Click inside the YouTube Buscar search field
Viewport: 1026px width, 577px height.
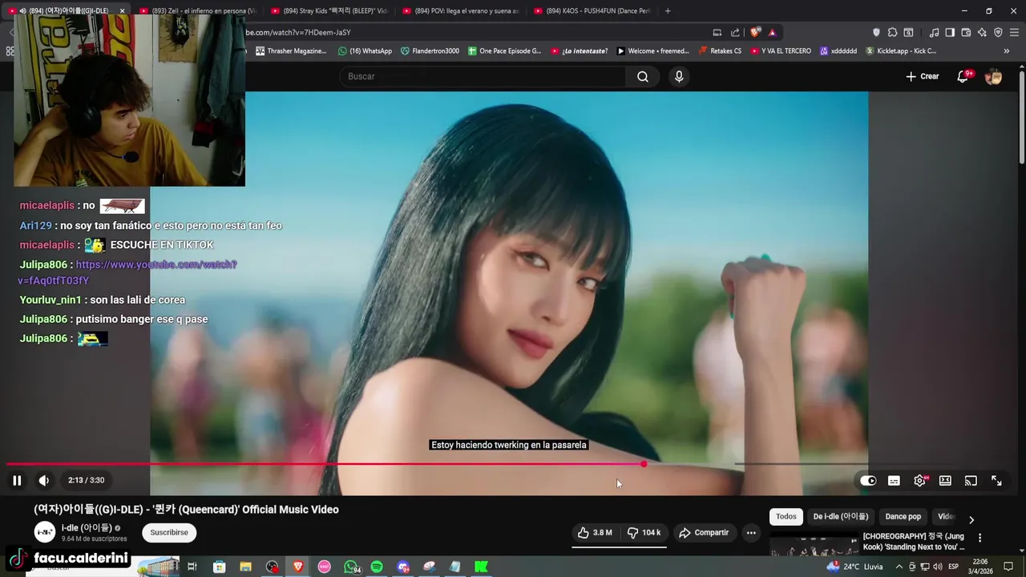pos(483,76)
